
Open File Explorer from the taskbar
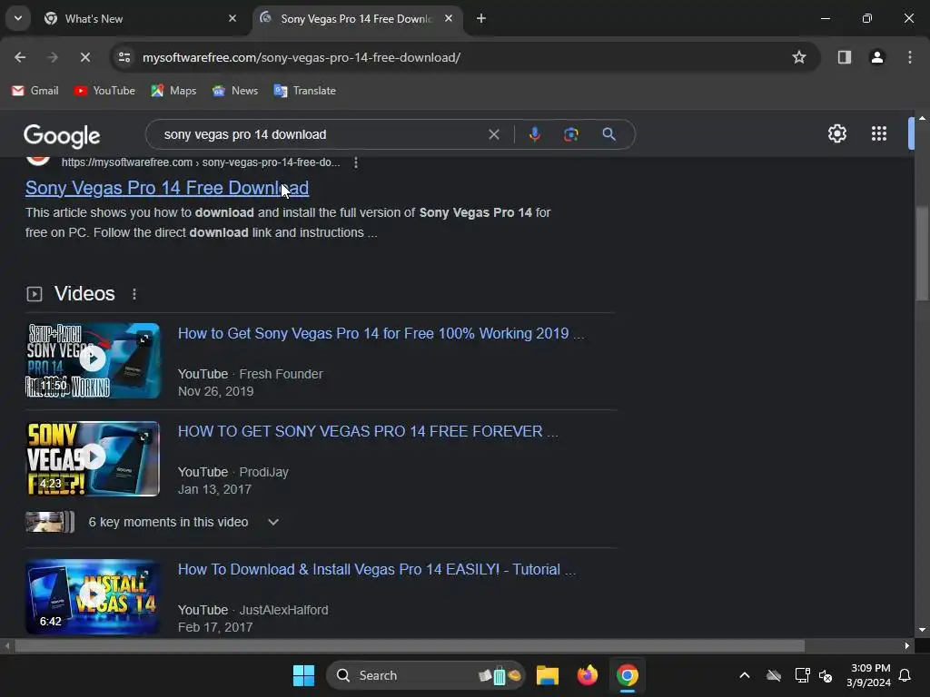[x=548, y=675]
